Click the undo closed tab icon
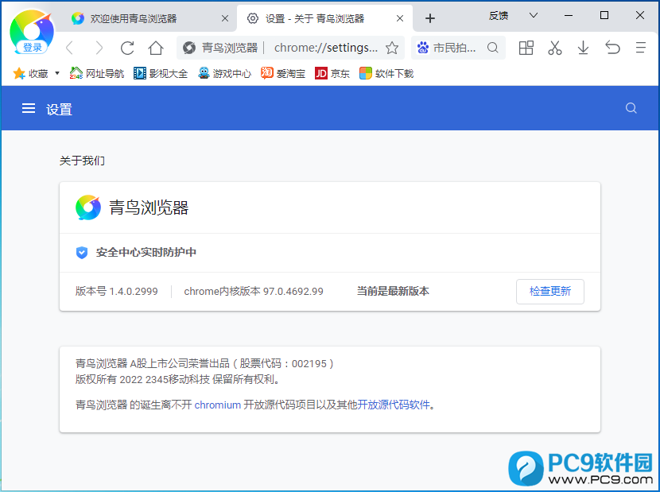The width and height of the screenshot is (660, 492). pos(611,48)
